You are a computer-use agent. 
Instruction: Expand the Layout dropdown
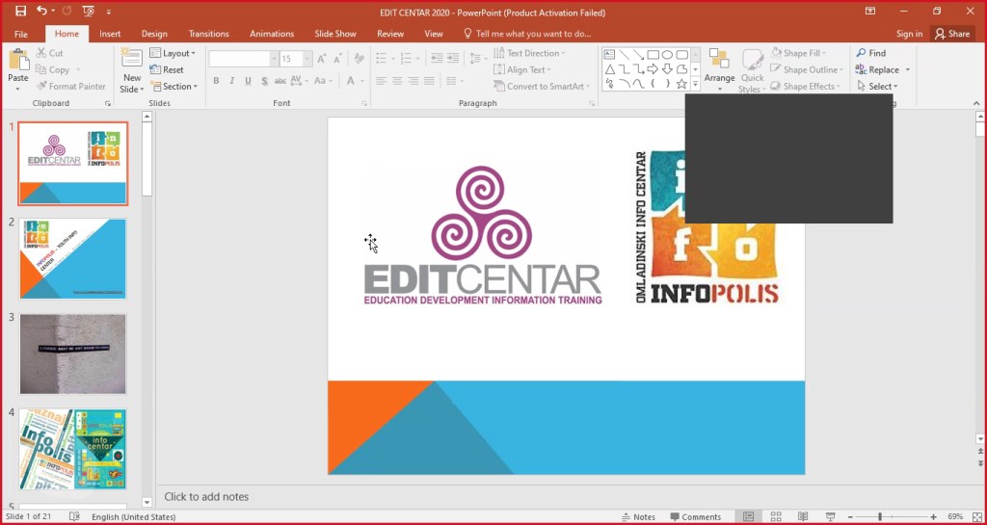pyautogui.click(x=173, y=54)
